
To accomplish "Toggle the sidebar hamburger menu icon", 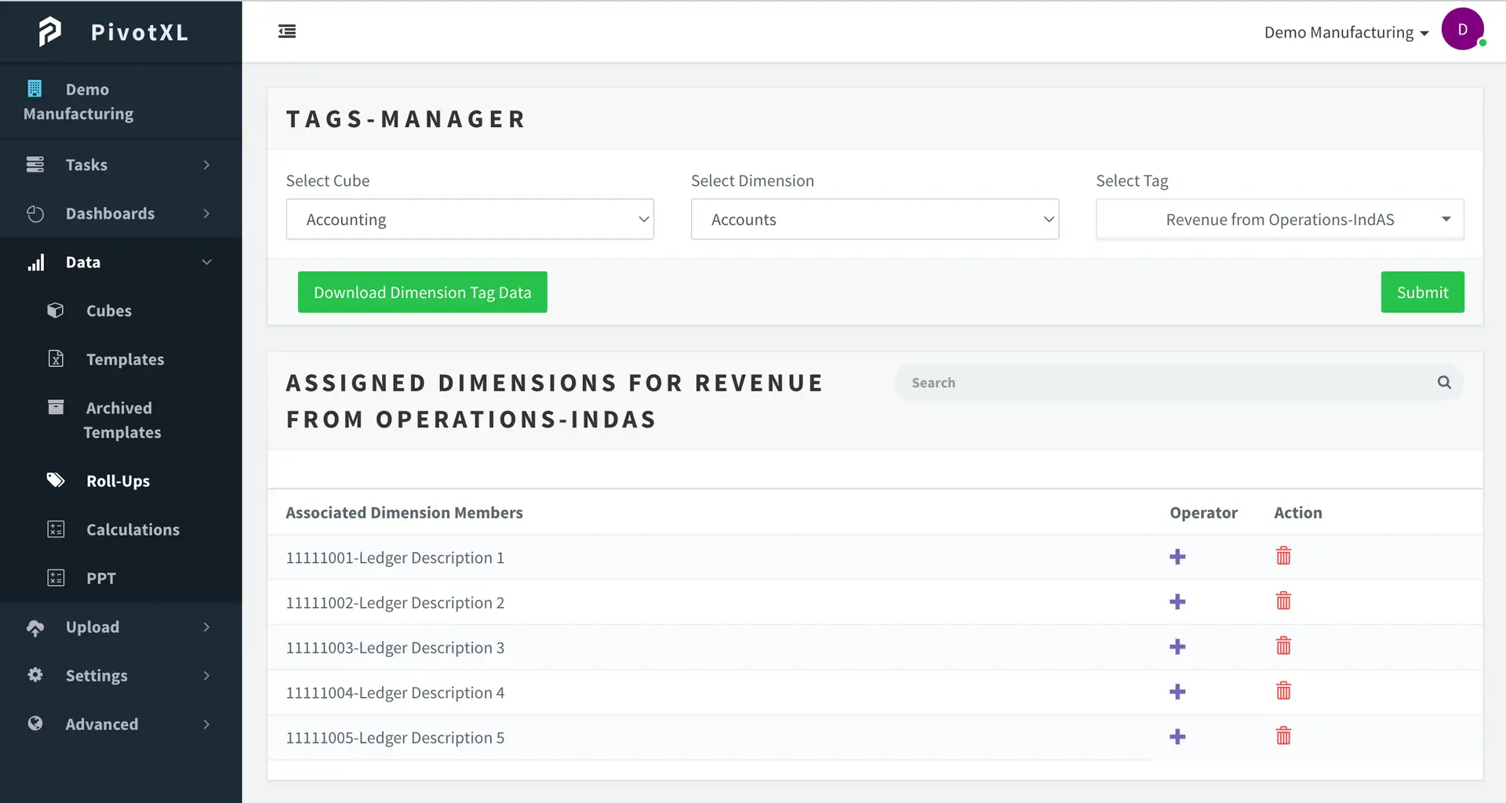I will pyautogui.click(x=287, y=31).
